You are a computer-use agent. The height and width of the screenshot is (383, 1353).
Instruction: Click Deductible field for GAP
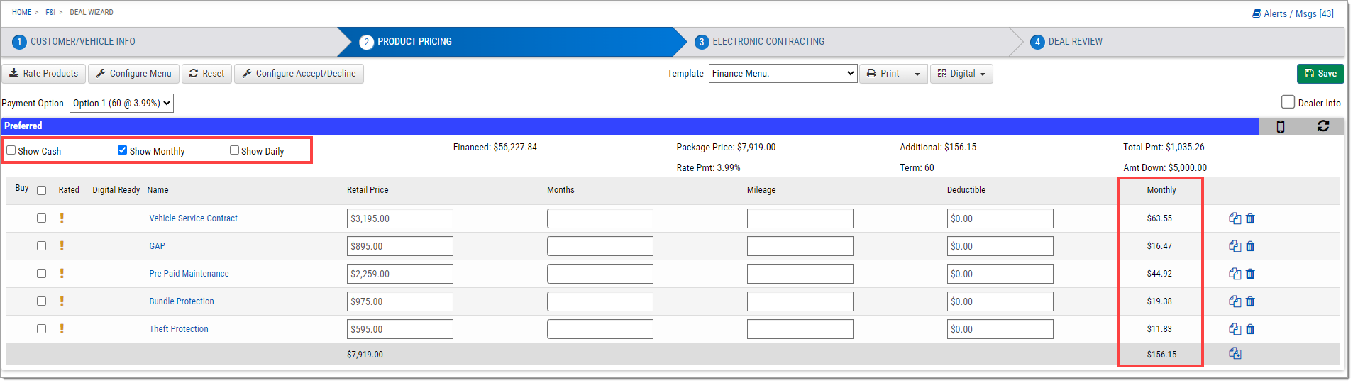[x=1000, y=246]
